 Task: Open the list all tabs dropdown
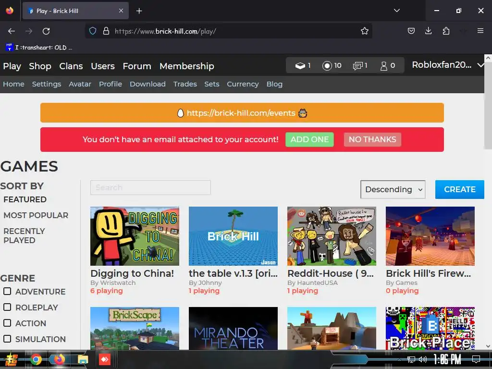(x=396, y=11)
